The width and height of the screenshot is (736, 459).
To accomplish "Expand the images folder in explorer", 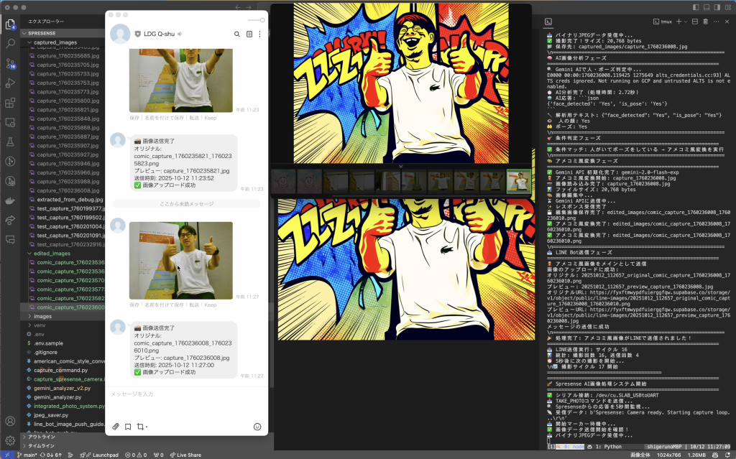I will click(x=42, y=316).
